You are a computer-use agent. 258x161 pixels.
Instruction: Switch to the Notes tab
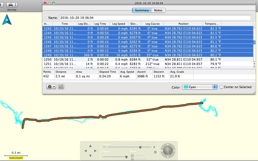[x=158, y=10]
